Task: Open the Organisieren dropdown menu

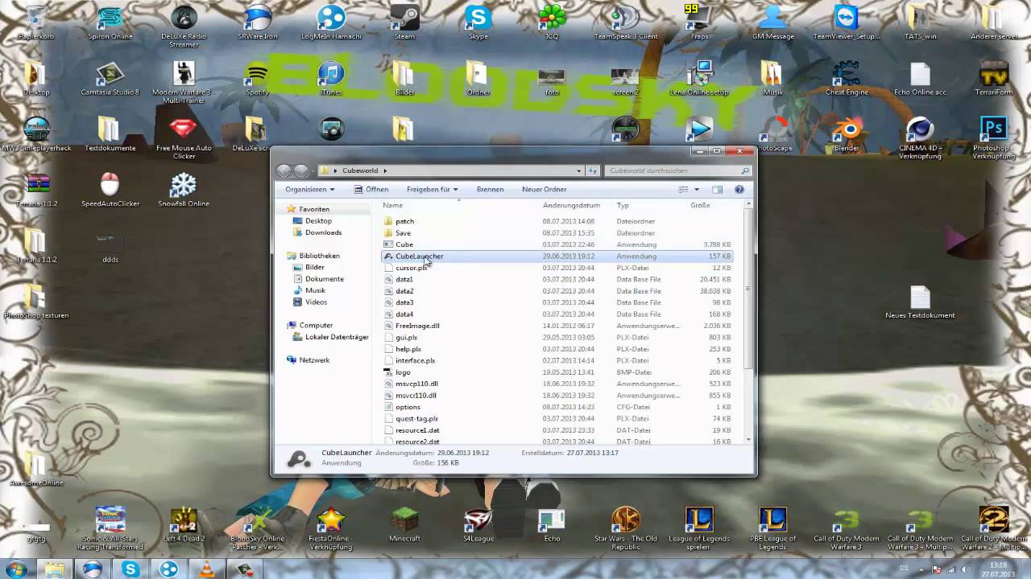Action: coord(309,190)
